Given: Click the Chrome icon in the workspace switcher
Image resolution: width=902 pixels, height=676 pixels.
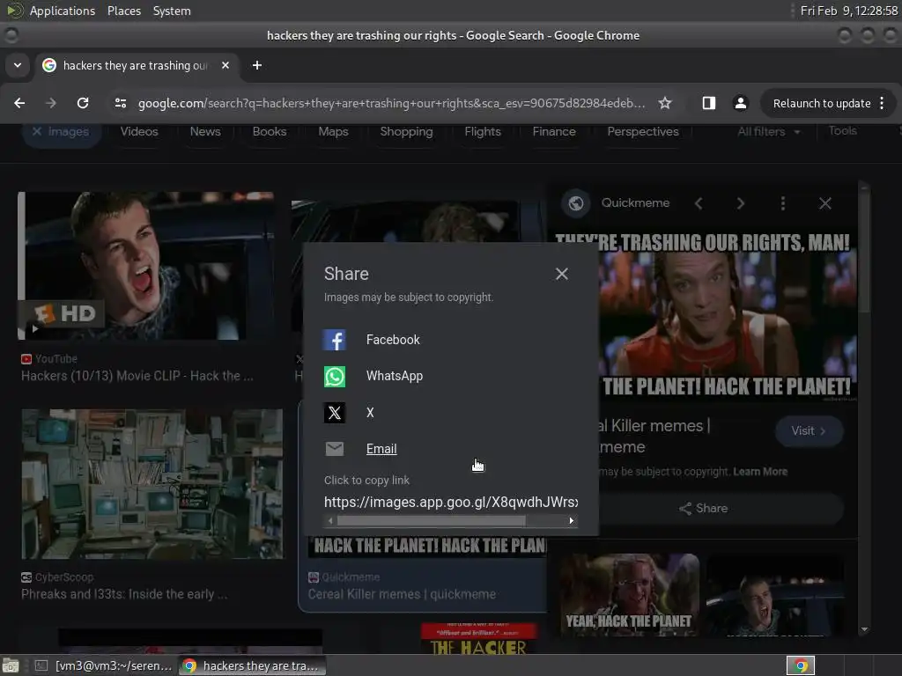Looking at the screenshot, I should 801,665.
